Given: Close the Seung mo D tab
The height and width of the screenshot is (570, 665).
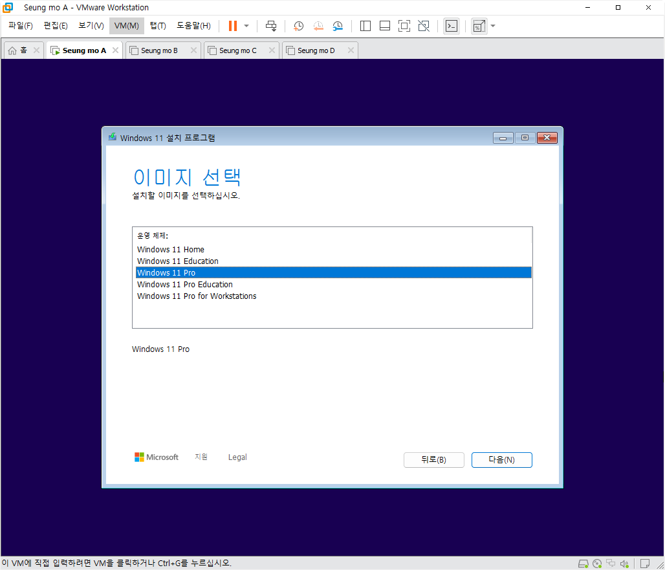Looking at the screenshot, I should coord(351,50).
